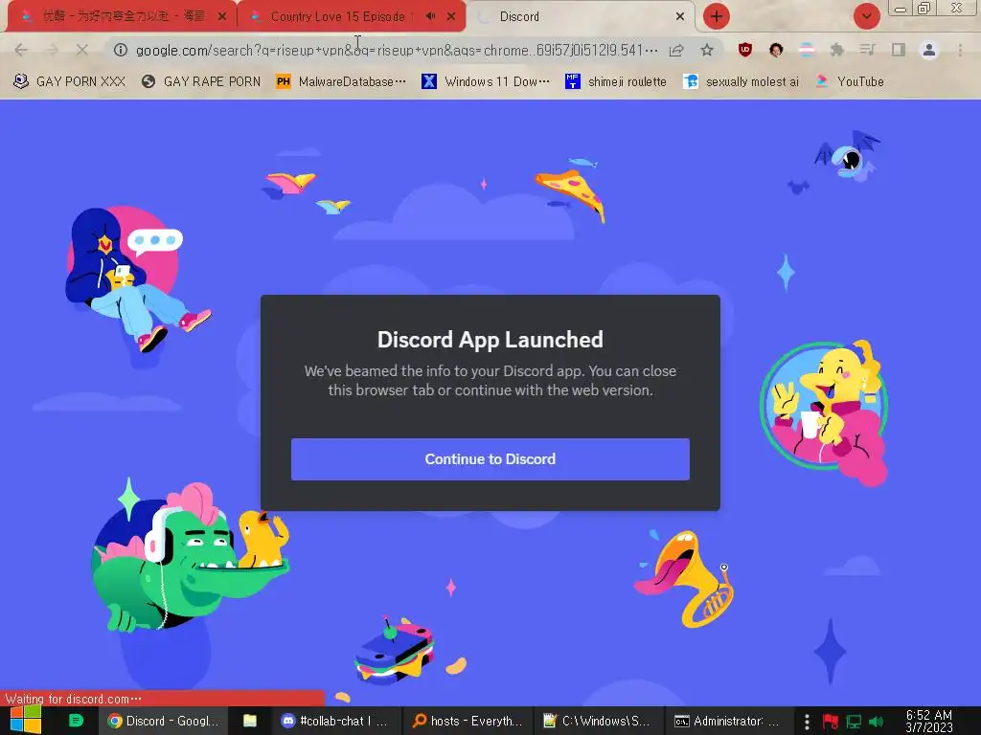View site information icon in address bar
The width and height of the screenshot is (981, 735).
point(120,50)
